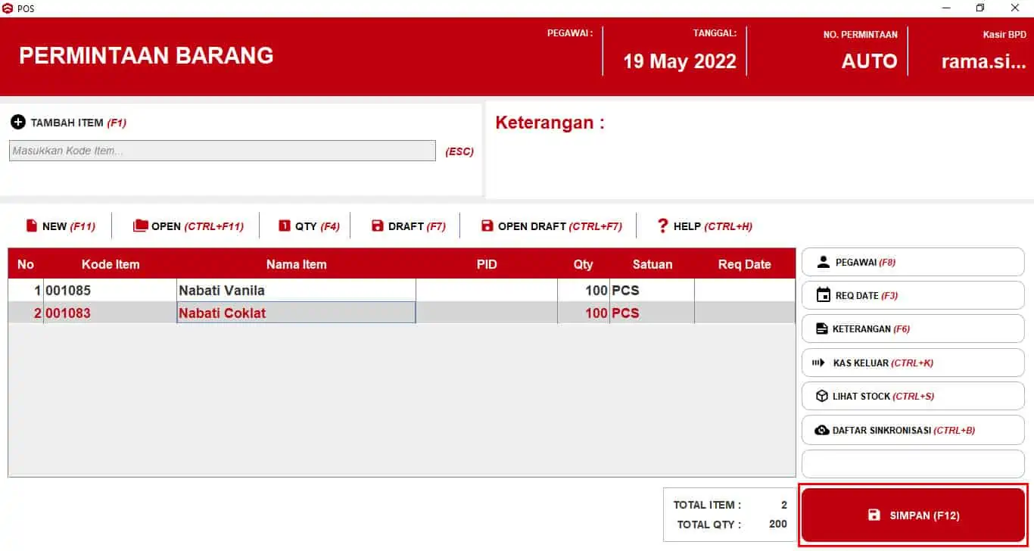Click the LIHAT STOCK (CTRL+S) button

(913, 396)
